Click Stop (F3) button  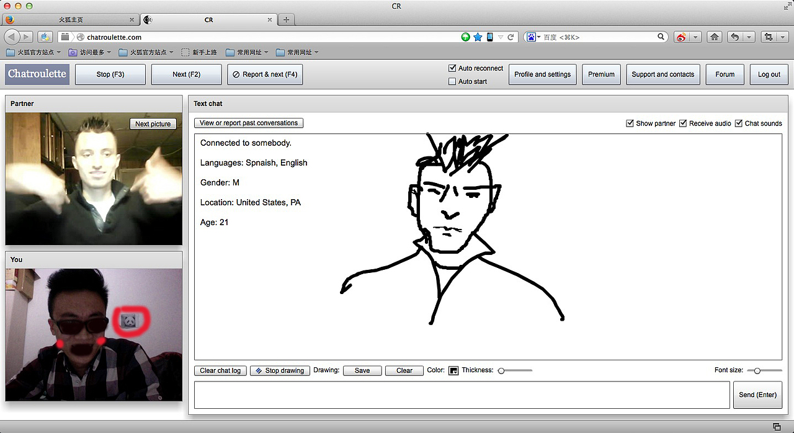[x=110, y=74]
